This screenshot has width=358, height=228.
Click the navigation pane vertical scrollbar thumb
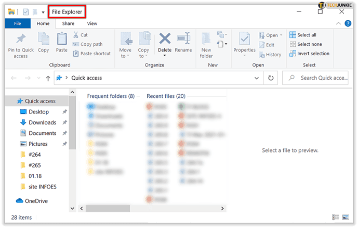pos(72,122)
